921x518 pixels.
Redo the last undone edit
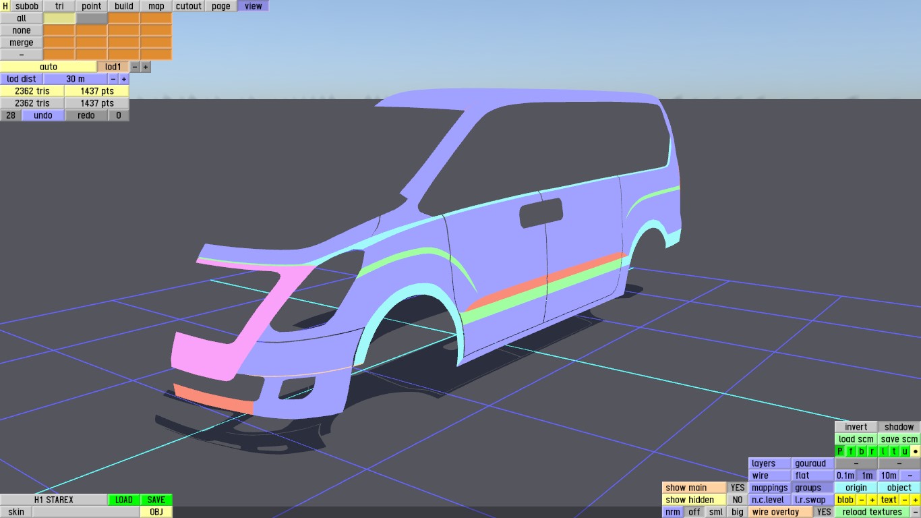[86, 115]
